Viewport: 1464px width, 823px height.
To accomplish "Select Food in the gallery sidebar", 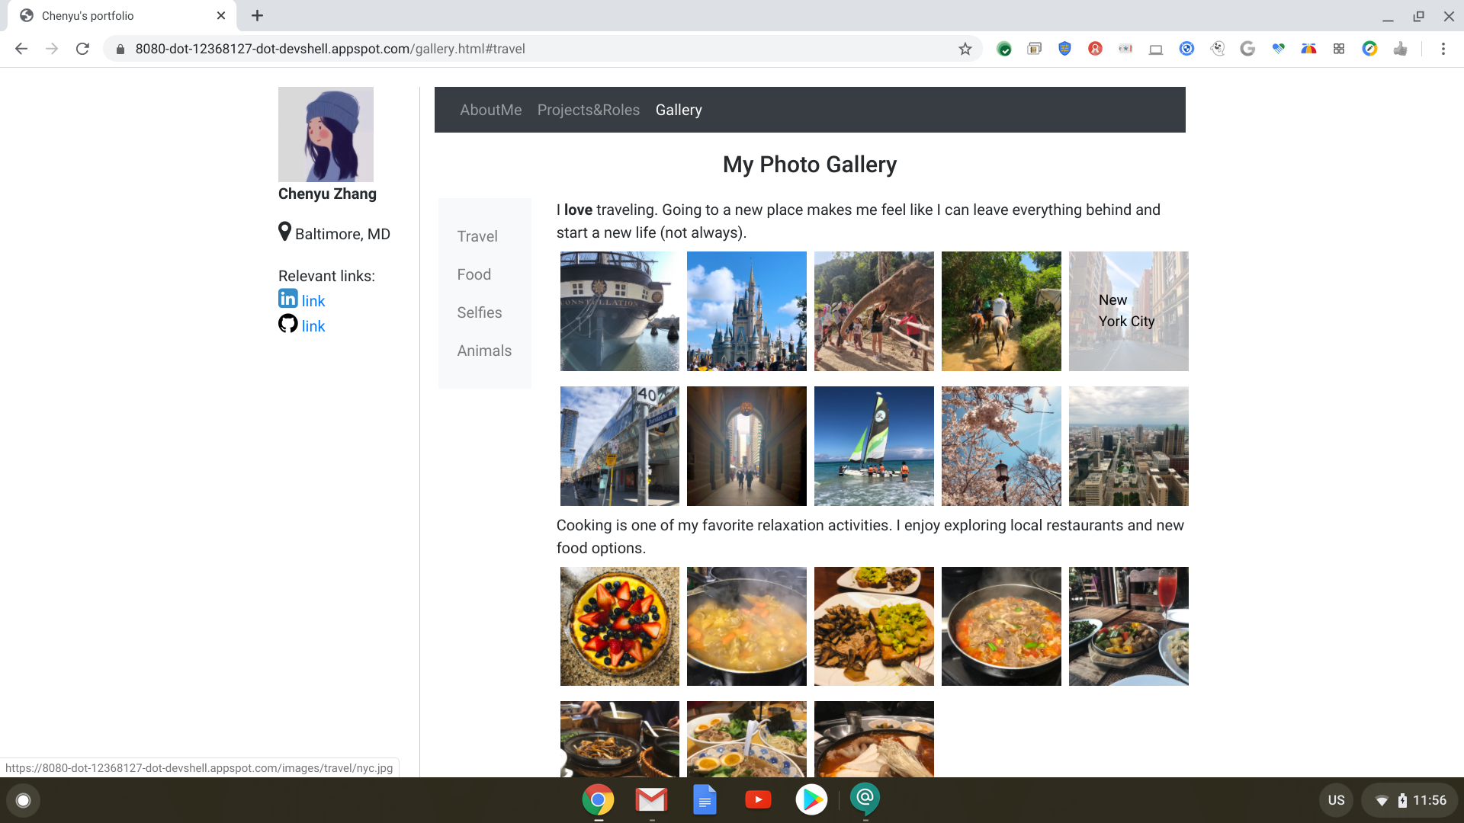I will click(474, 274).
